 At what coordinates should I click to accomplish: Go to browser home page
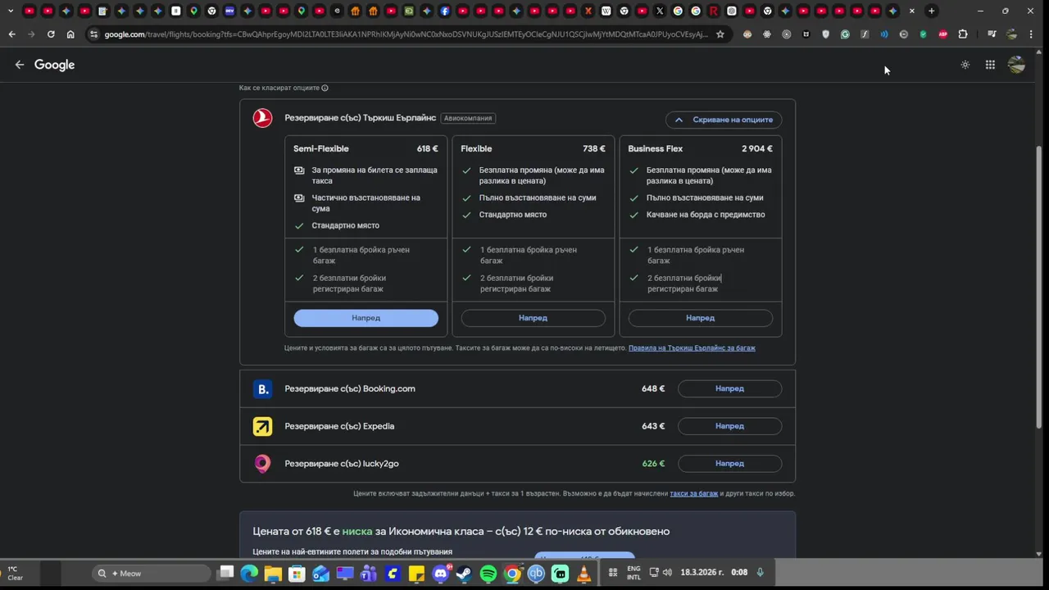70,34
